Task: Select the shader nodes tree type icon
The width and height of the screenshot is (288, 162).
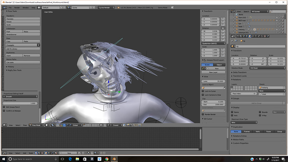Action: pyautogui.click(x=36, y=153)
